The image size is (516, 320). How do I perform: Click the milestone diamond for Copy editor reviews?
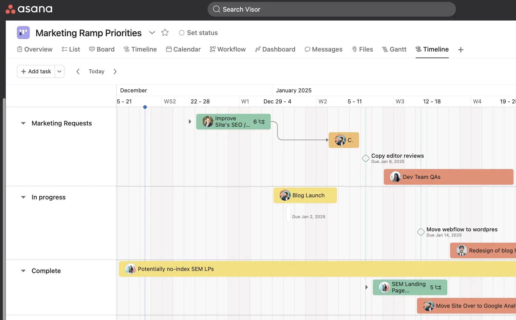365,158
